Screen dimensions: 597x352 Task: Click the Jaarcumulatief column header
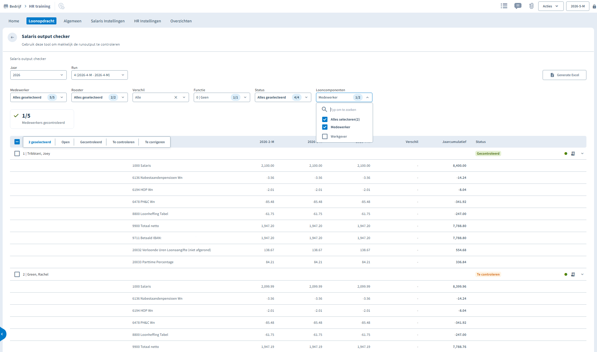[x=454, y=142]
